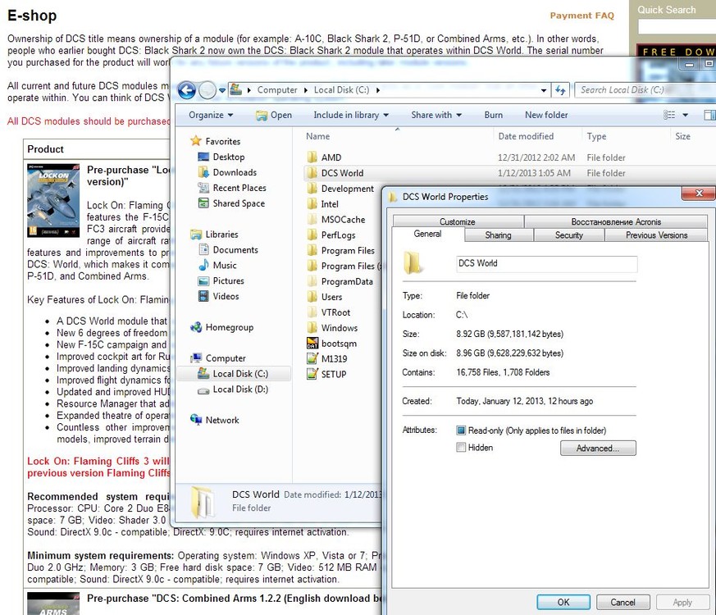The height and width of the screenshot is (615, 716).
Task: Click Cancel in DCS World Properties
Action: click(623, 602)
